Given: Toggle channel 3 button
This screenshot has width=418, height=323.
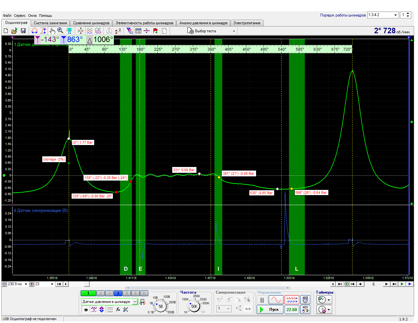Looking at the screenshot, I should tap(109, 293).
